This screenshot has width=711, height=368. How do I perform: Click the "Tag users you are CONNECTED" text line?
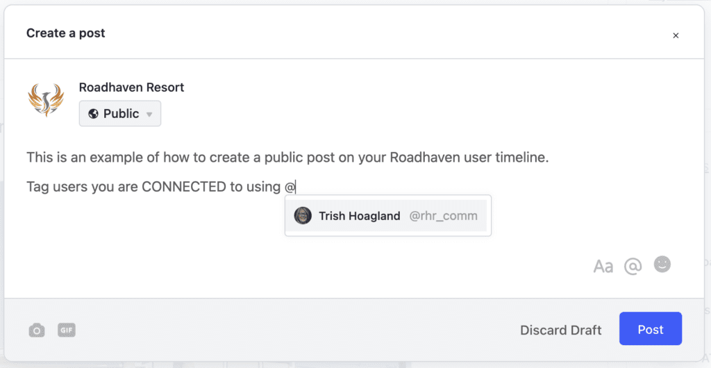161,187
